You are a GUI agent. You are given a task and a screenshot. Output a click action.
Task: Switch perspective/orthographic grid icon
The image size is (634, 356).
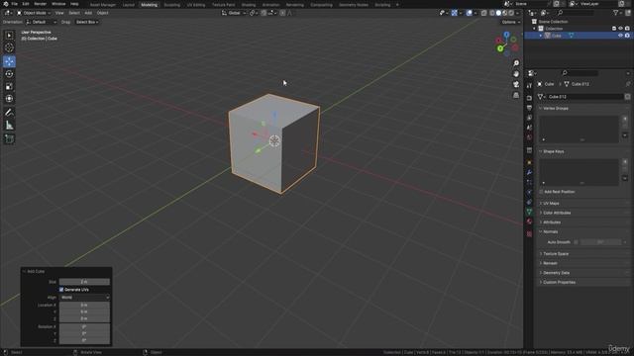point(516,95)
